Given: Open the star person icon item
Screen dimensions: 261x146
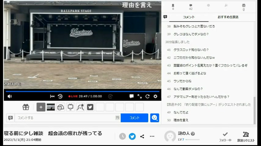Looking at the screenshot, I should click(80, 107).
